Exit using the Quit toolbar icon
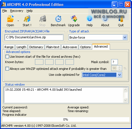 click(x=121, y=19)
